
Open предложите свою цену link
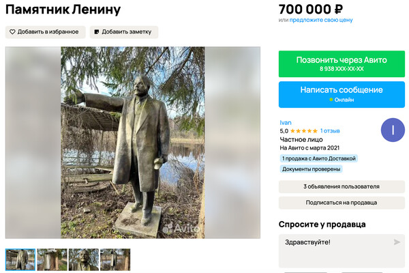(x=321, y=20)
